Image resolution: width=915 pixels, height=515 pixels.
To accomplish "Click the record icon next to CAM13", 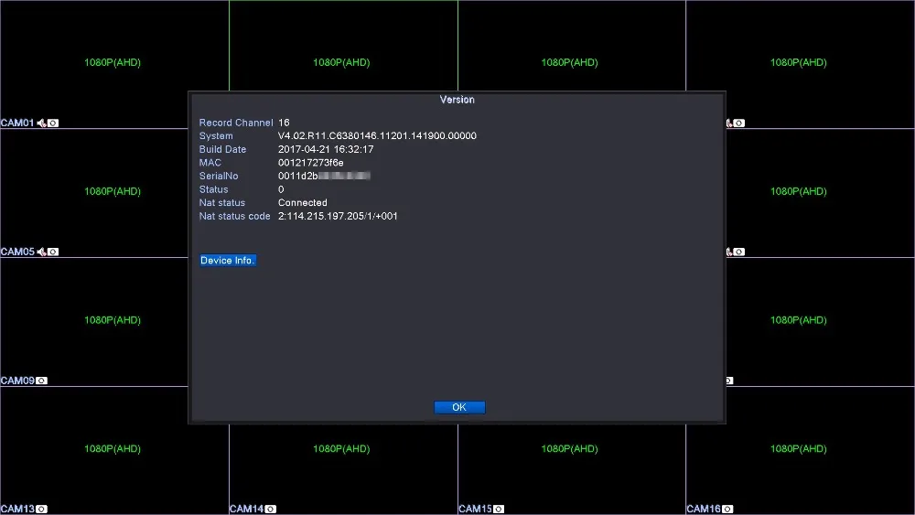I will [x=41, y=510].
